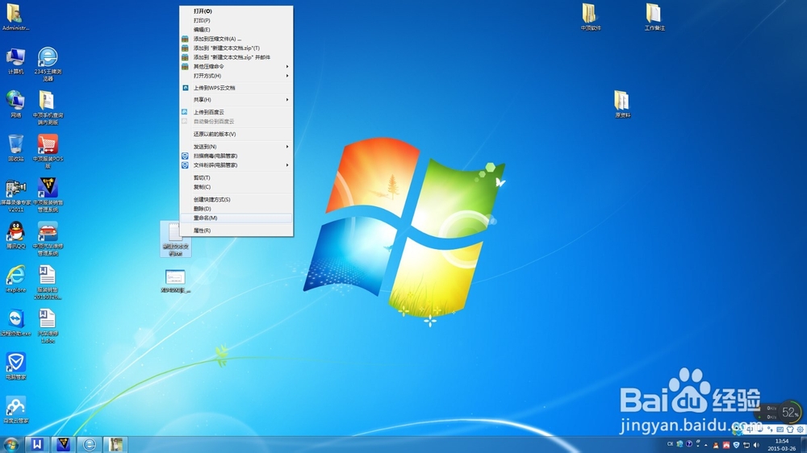Choose 还原以前的版本(V) menu entry
807x453 pixels.
point(236,134)
